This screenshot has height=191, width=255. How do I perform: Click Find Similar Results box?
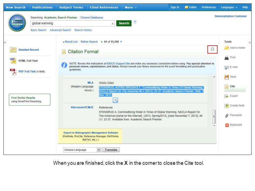(29, 99)
